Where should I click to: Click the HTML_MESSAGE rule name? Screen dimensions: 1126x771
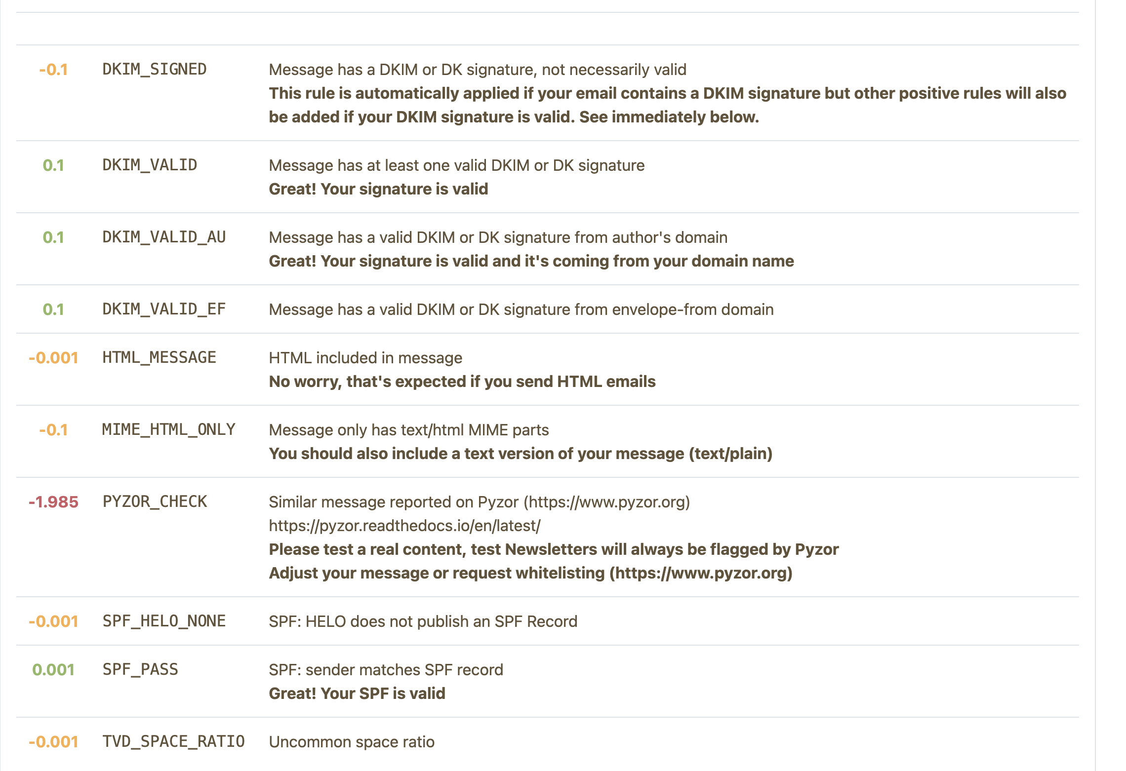[x=159, y=358]
